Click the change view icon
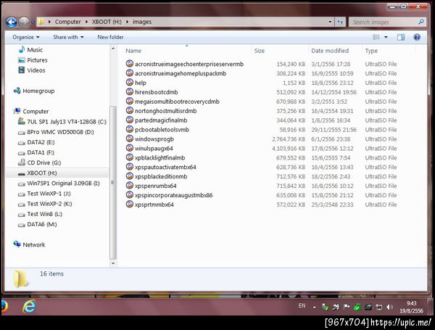The image size is (435, 330). pos(376,37)
